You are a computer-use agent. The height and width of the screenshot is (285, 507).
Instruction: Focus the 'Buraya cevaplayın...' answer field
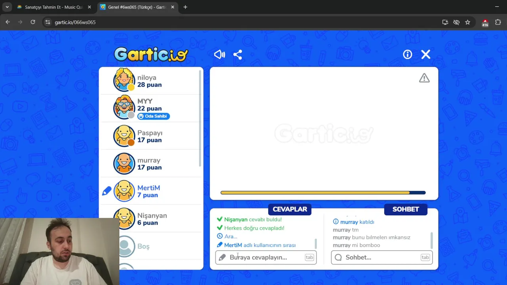pyautogui.click(x=266, y=257)
